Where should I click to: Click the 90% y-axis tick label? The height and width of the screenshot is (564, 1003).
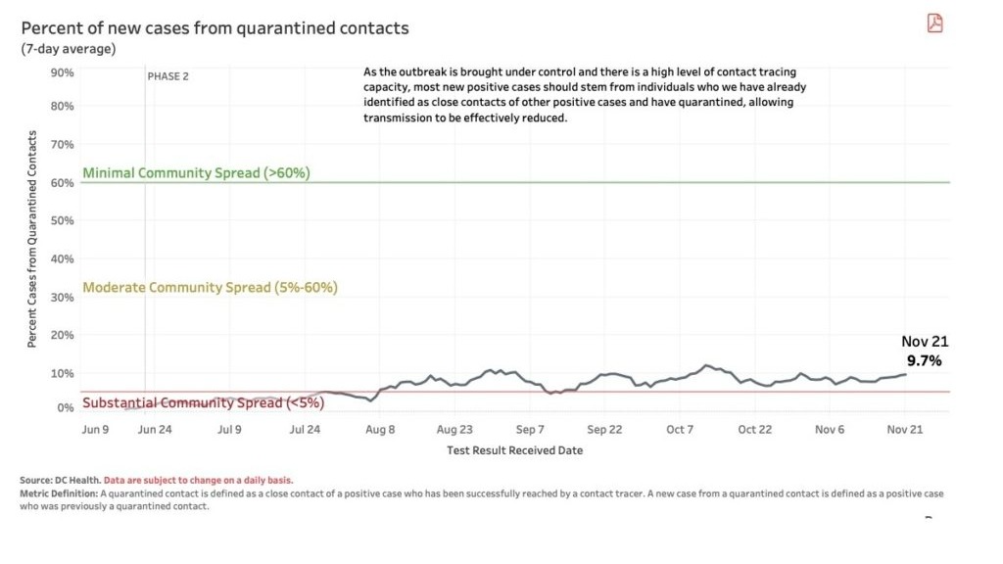[62, 72]
